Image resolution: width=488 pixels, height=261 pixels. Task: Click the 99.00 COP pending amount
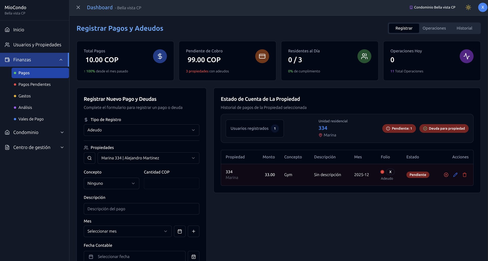(204, 60)
